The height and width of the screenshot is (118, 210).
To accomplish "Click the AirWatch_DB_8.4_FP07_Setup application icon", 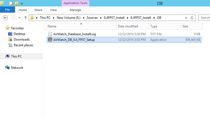I will [50, 40].
